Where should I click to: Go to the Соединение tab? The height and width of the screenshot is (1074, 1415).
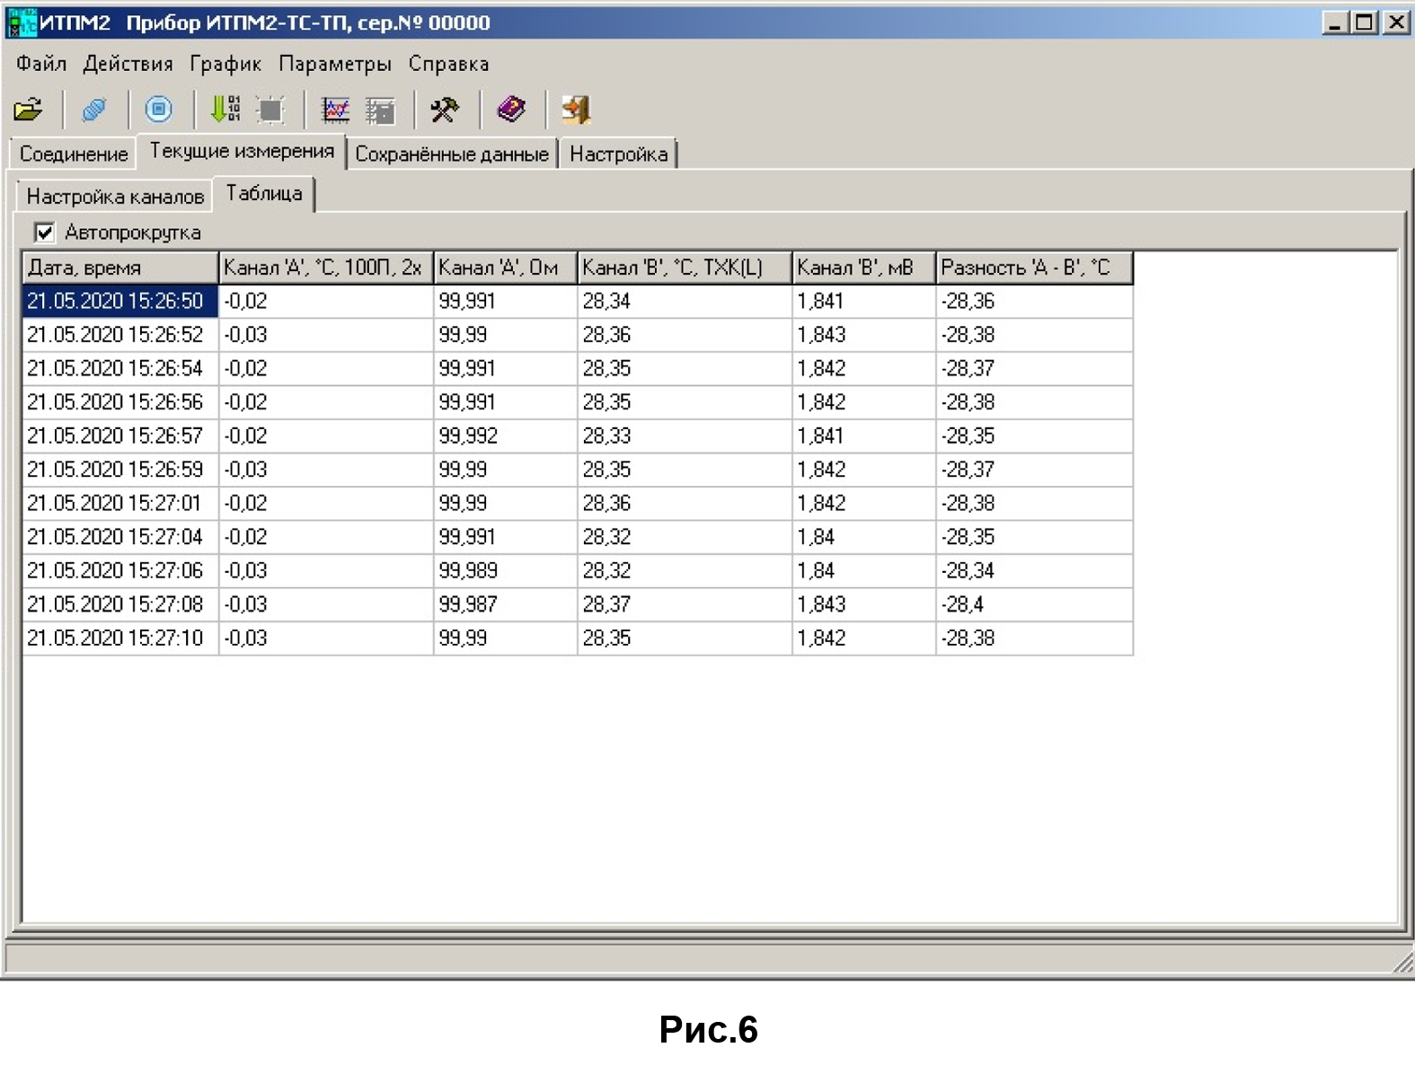tap(74, 154)
